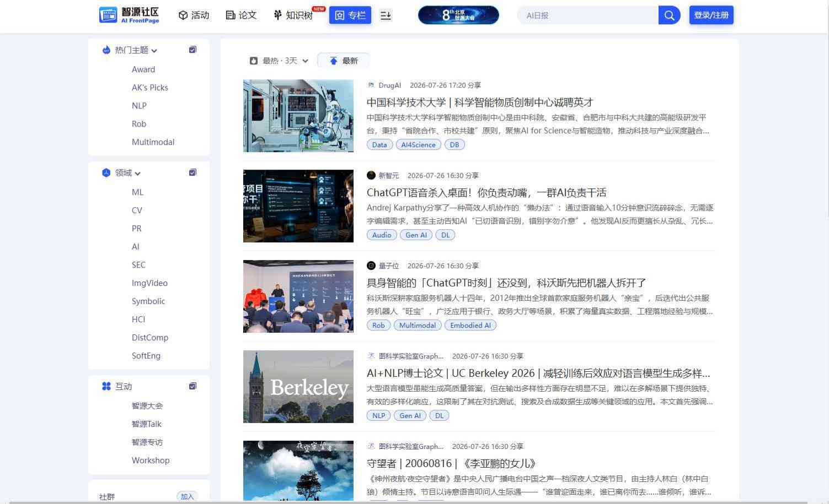The image size is (829, 504).
Task: Open the sort order icon beside 专栏
Action: [x=386, y=15]
